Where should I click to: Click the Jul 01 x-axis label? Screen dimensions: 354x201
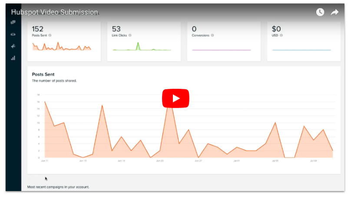(x=237, y=161)
